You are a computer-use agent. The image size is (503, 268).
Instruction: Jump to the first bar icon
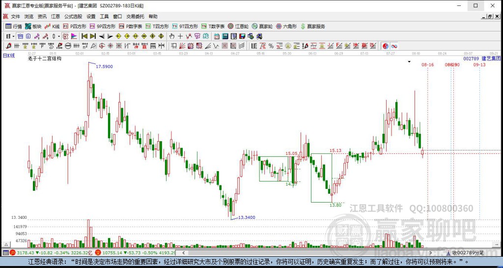click(84, 36)
